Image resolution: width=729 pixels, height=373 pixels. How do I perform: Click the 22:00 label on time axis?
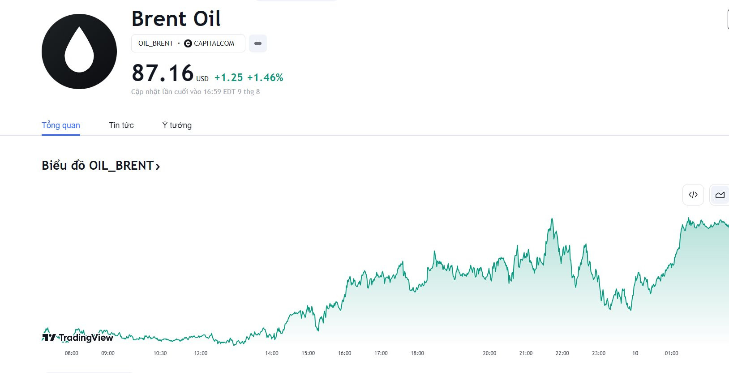(562, 353)
